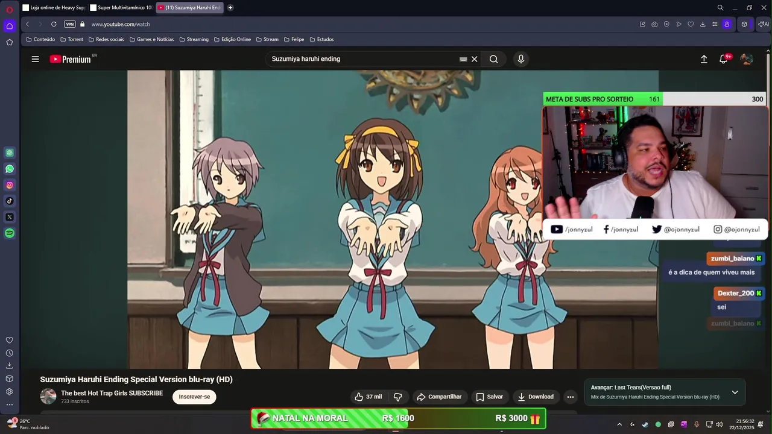
Task: Open The best Hot Trap Girls channel
Action: tap(112, 393)
